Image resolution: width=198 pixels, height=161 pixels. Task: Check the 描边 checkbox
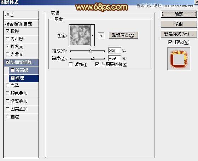point(7,117)
